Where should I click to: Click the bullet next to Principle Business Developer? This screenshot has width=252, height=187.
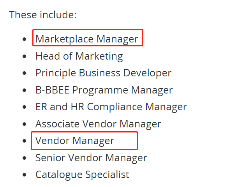[x=25, y=73]
